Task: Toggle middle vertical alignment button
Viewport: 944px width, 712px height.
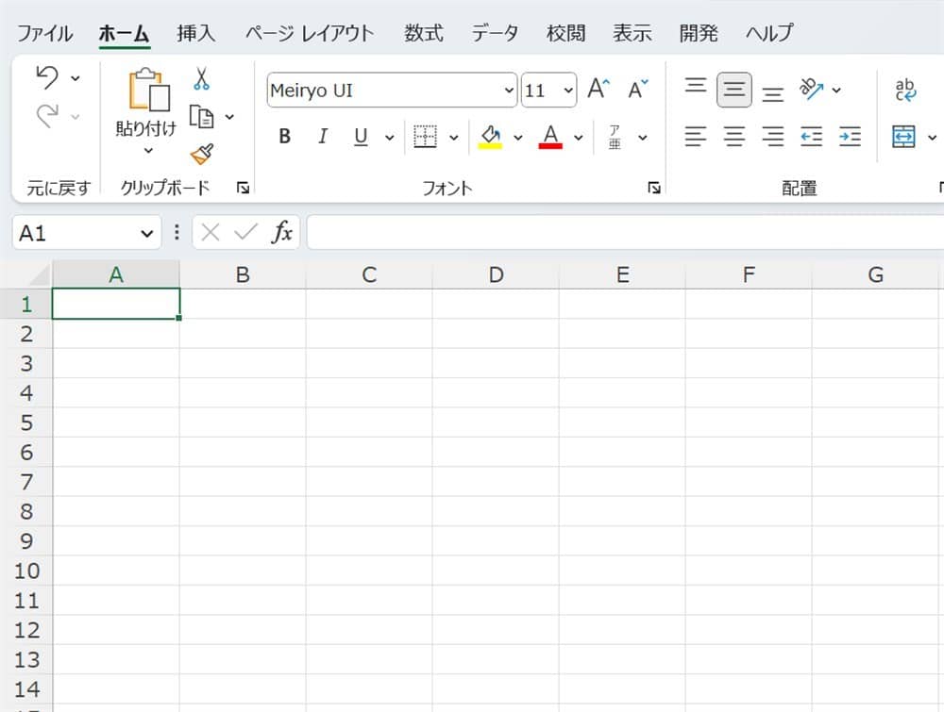Action: (x=734, y=90)
